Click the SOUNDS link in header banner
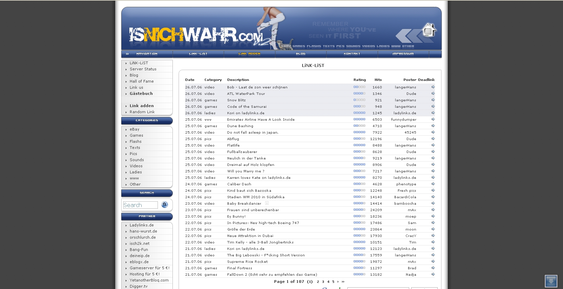The image size is (563, 289). pyautogui.click(x=353, y=46)
